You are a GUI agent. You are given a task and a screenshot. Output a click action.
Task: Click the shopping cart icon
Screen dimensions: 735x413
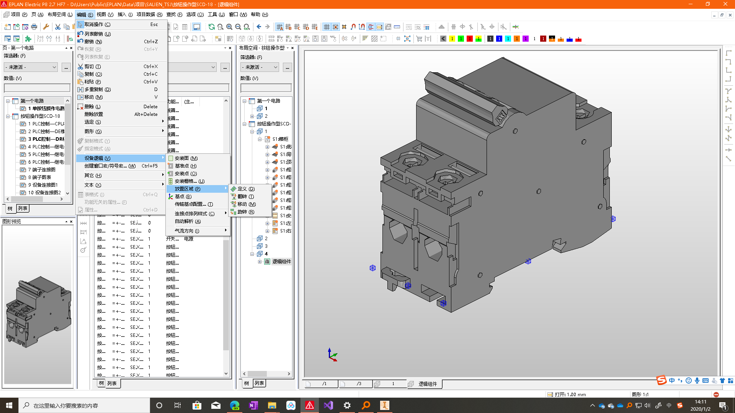(x=419, y=39)
